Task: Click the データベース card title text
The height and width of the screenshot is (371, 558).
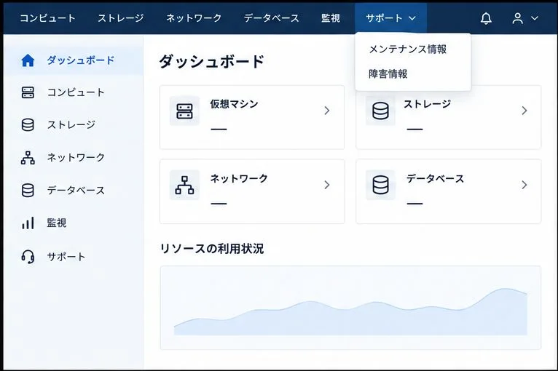Action: click(x=435, y=178)
